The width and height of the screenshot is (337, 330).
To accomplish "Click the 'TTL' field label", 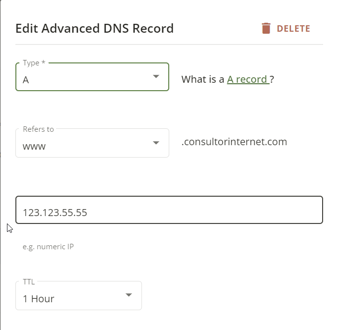I will point(29,282).
